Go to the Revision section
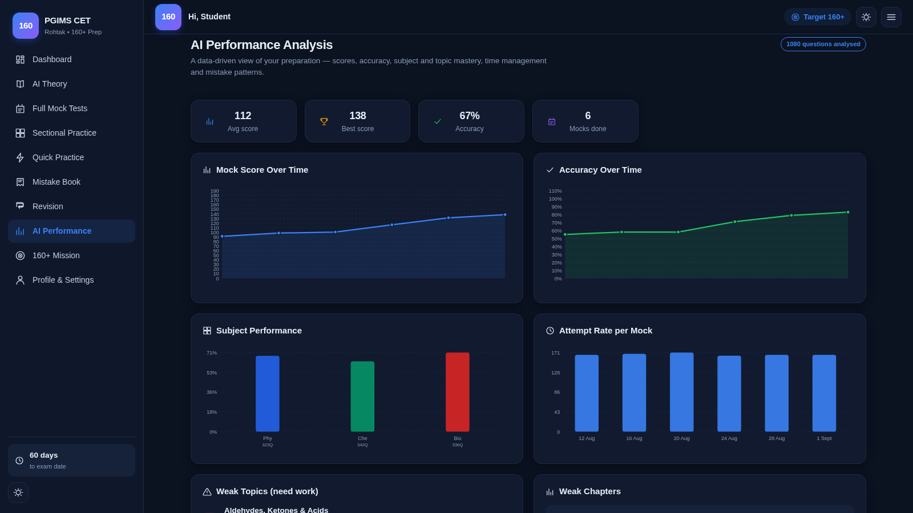The width and height of the screenshot is (913, 513). click(x=71, y=206)
